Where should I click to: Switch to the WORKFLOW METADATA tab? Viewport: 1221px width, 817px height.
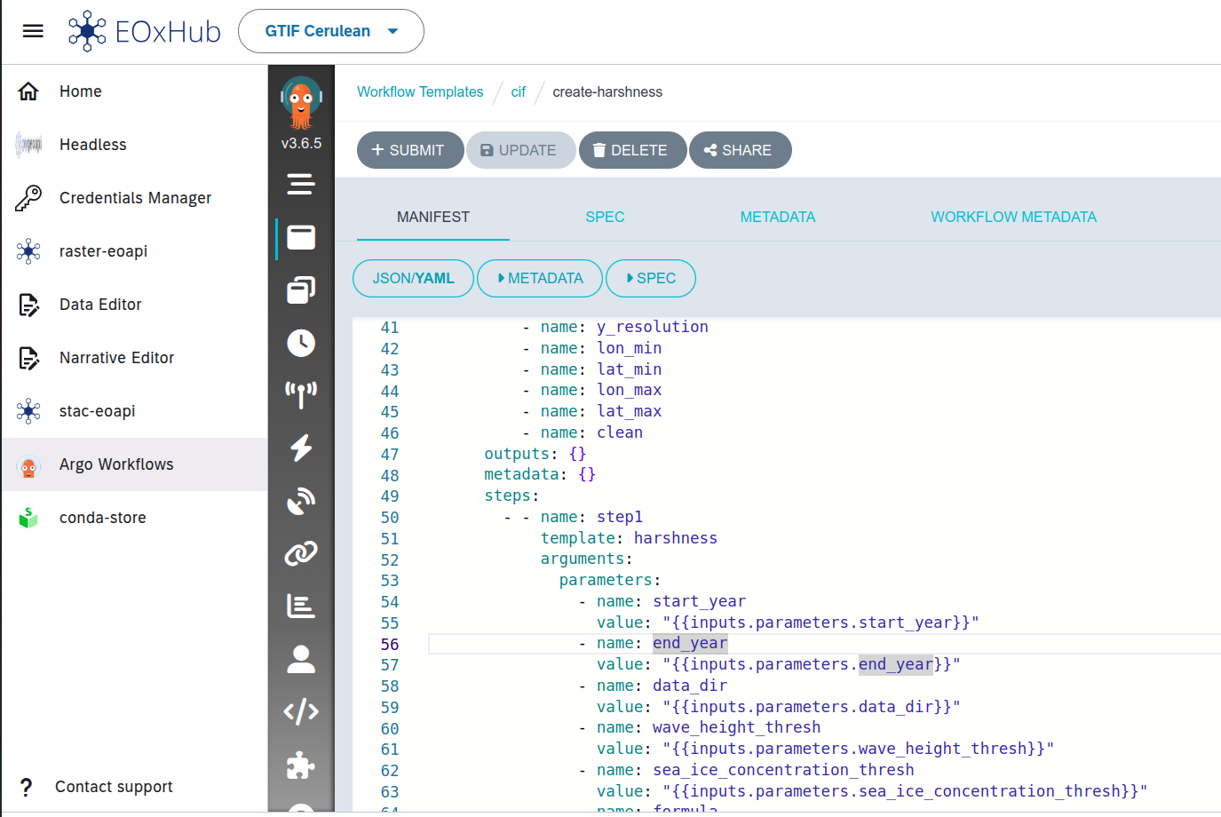coord(1013,217)
